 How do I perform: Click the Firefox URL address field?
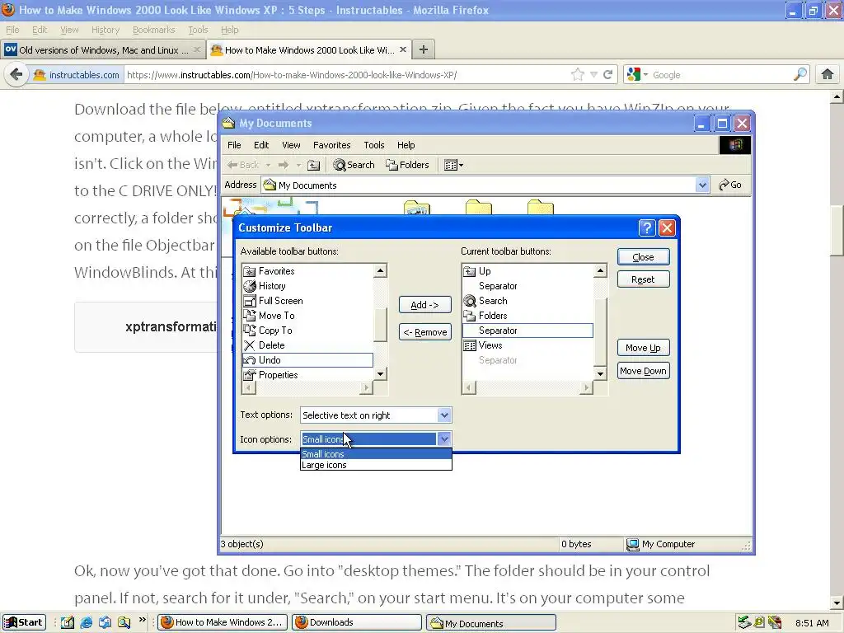pyautogui.click(x=347, y=75)
